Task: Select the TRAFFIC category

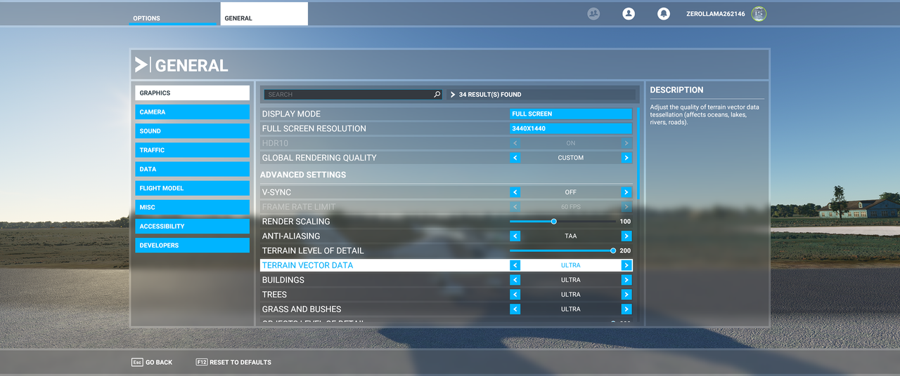Action: click(192, 150)
